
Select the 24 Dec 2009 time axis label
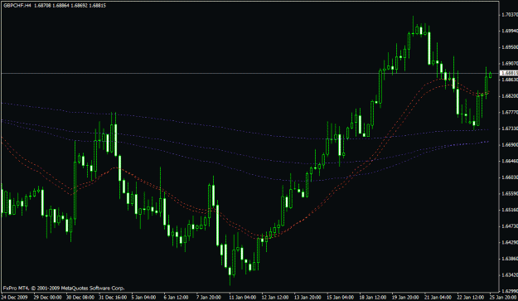click(x=15, y=298)
